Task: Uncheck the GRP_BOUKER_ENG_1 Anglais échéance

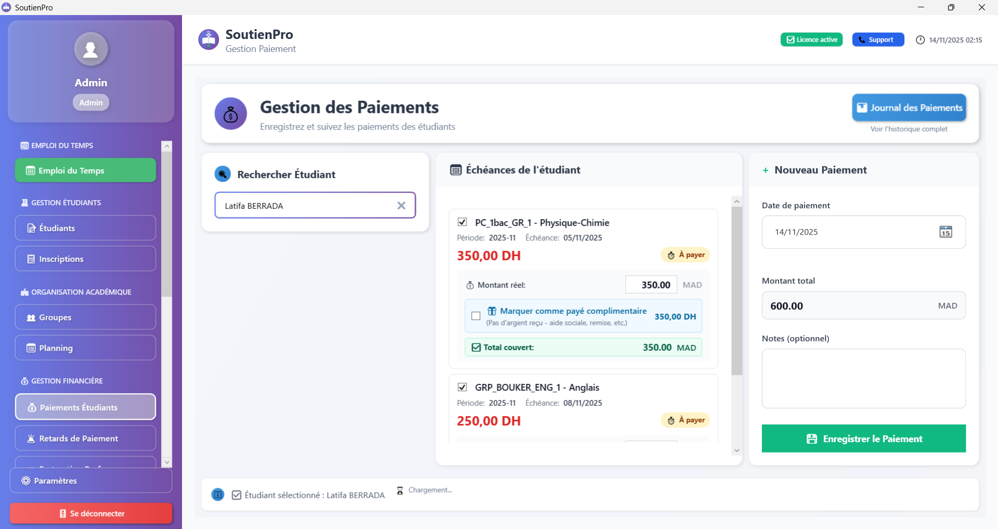Action: coord(462,387)
